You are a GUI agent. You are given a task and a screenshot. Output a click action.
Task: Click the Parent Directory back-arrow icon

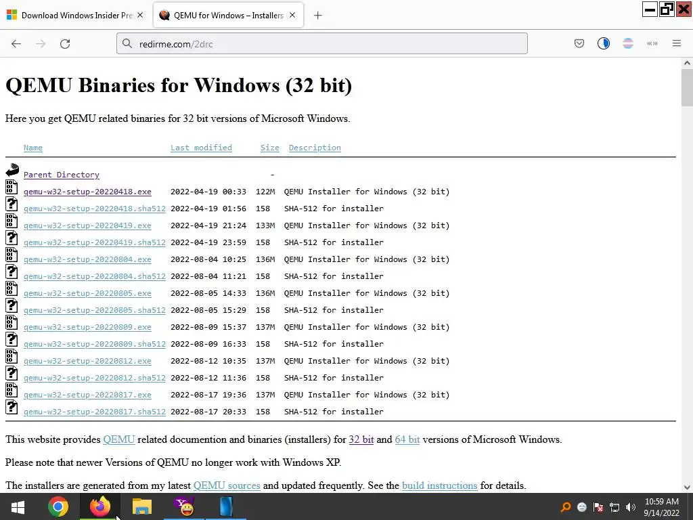tap(12, 170)
